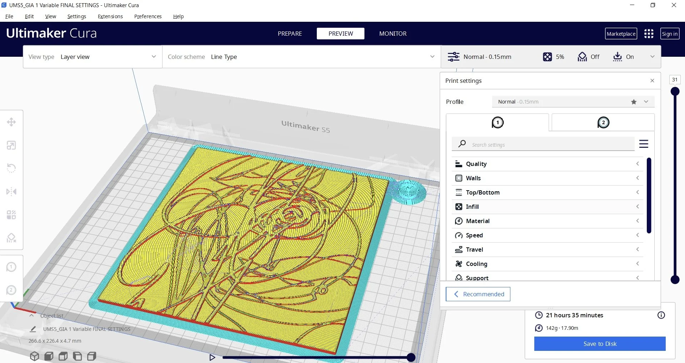Screen dimensions: 685x363
Task: Click the print settings sliders icon
Action: (454, 57)
